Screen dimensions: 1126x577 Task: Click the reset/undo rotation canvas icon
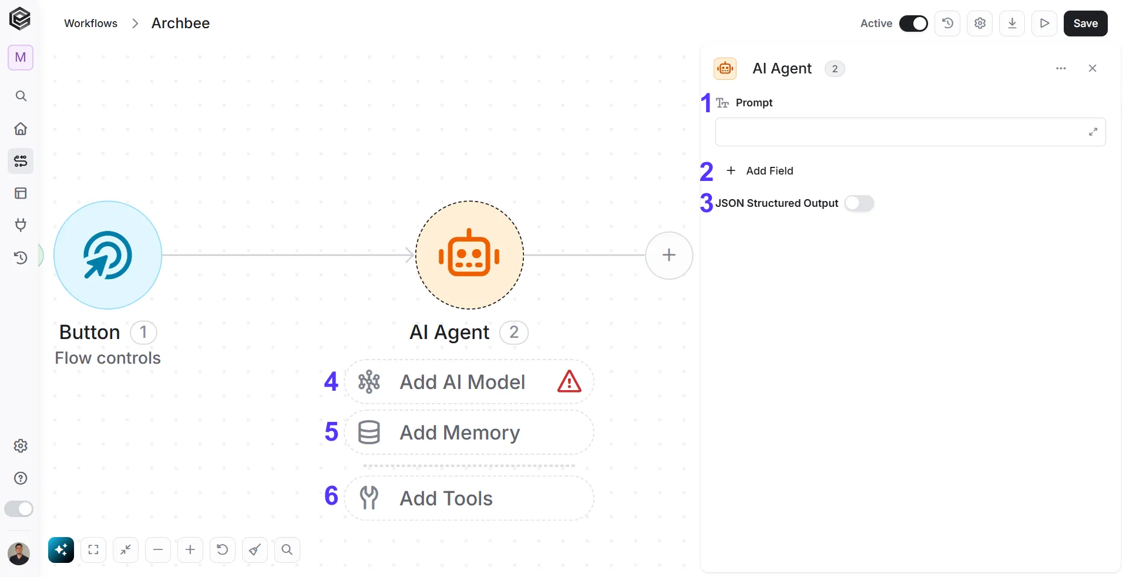pyautogui.click(x=223, y=550)
